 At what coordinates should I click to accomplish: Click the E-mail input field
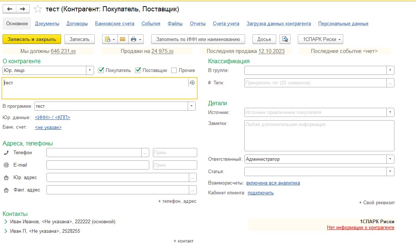tap(98, 165)
